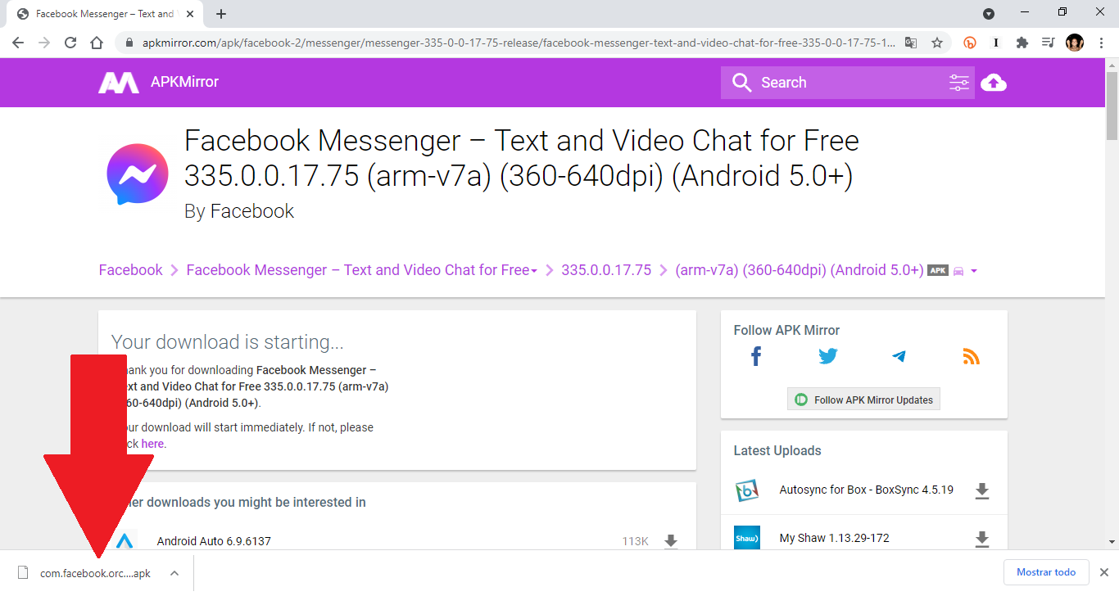1119x596 pixels.
Task: Open search filter sliders icon
Action: tap(958, 83)
